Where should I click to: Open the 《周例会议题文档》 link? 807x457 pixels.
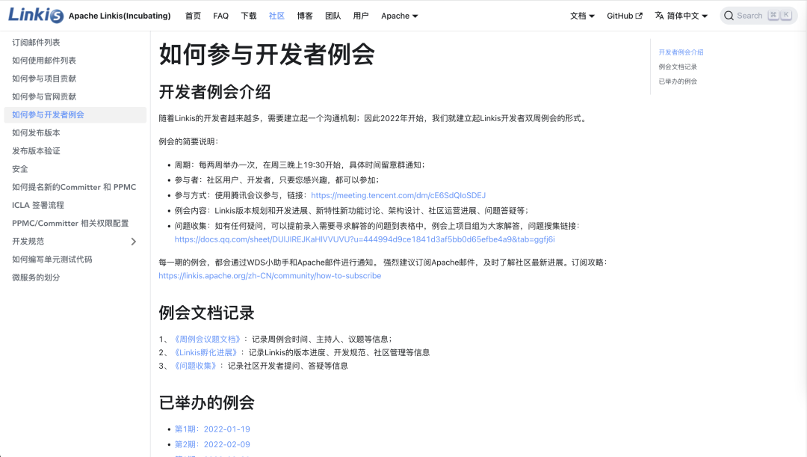(x=207, y=339)
